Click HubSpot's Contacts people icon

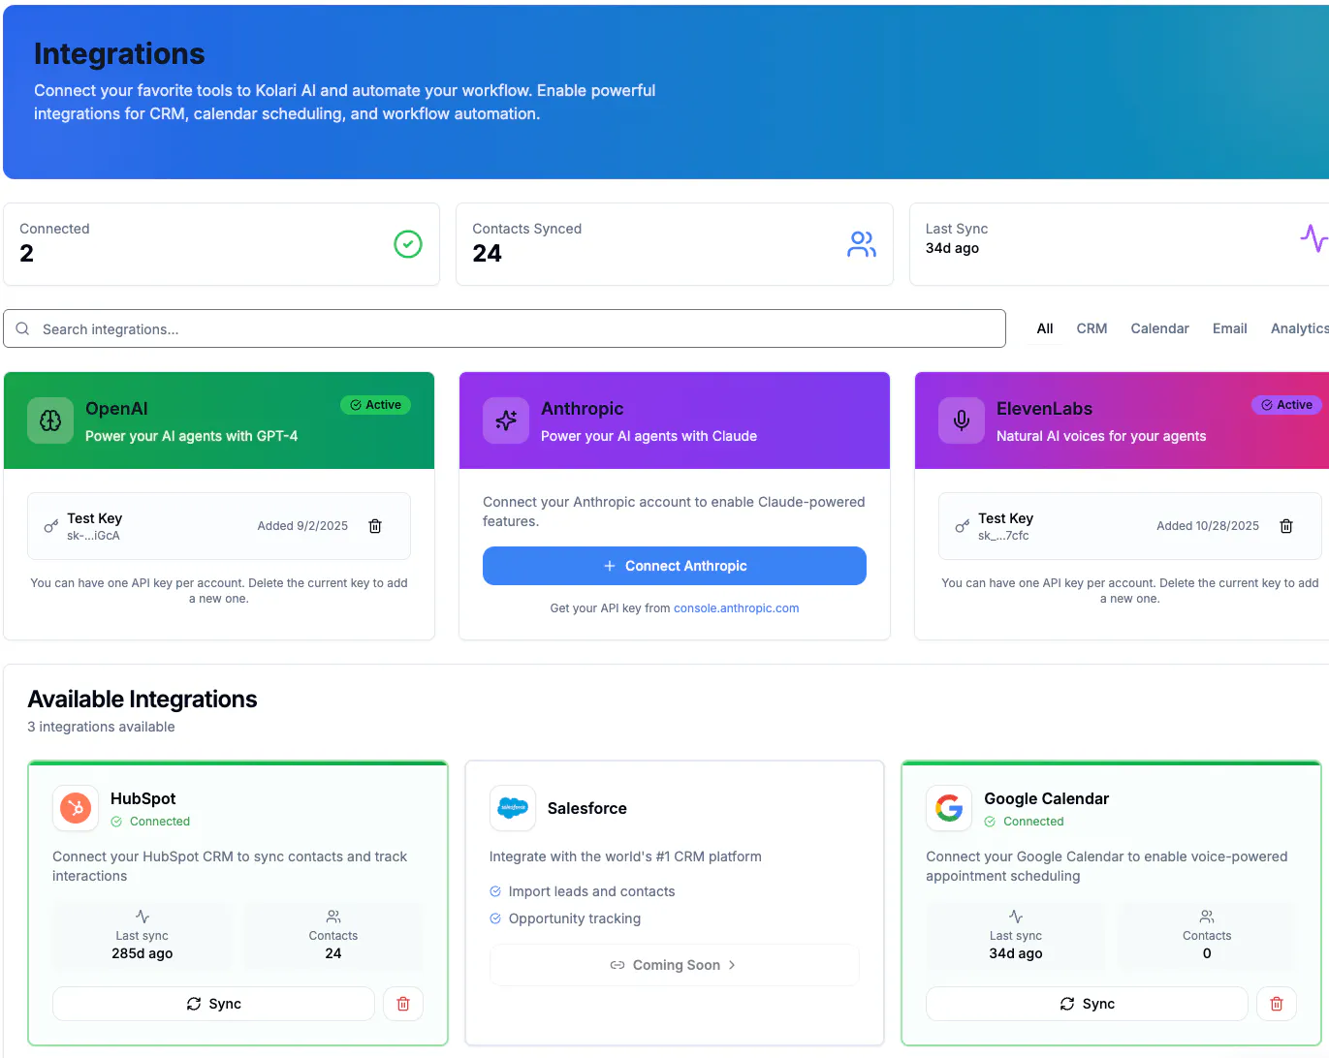point(333,917)
